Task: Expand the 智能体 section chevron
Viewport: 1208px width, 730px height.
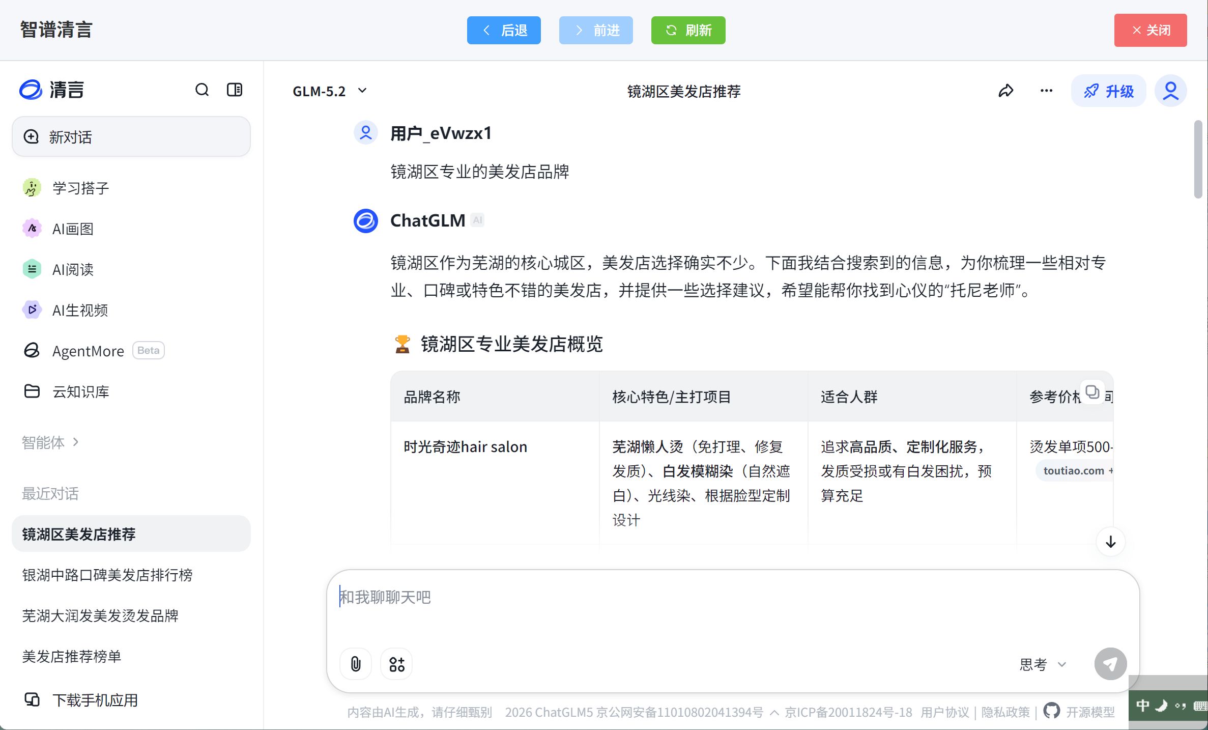Action: (x=76, y=442)
